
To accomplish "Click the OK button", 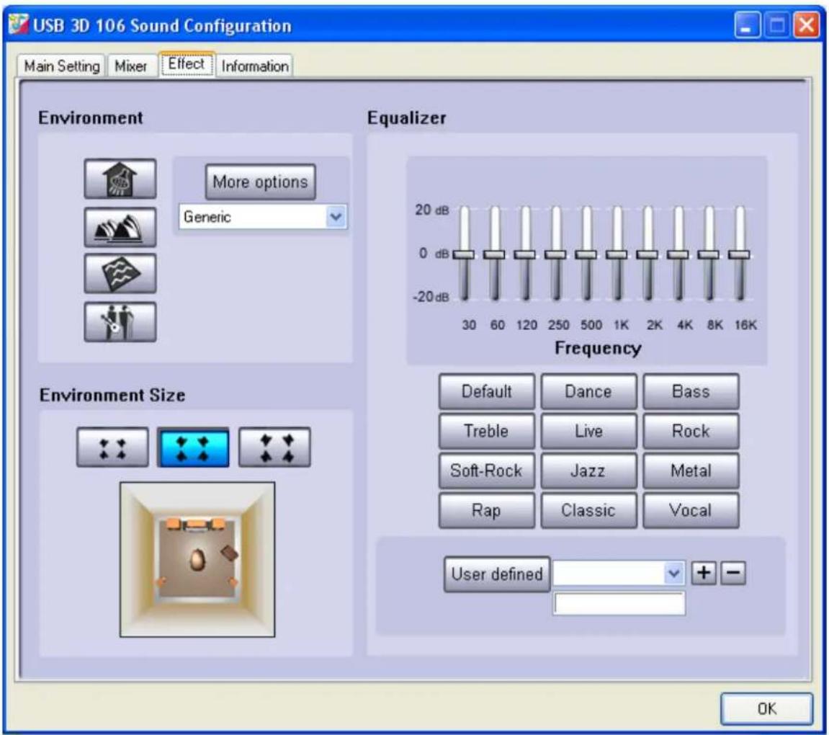I will [766, 708].
